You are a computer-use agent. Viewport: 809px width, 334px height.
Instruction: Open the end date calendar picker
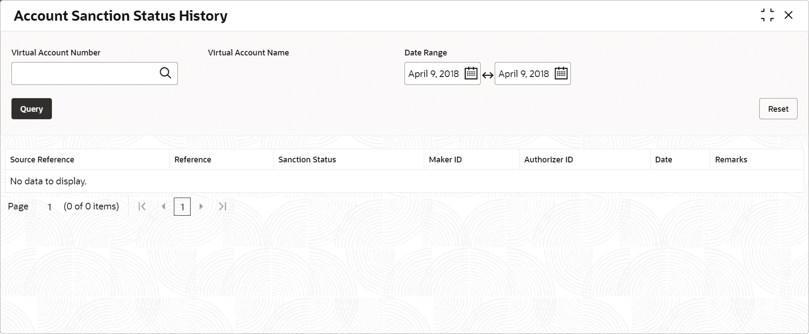pyautogui.click(x=561, y=73)
